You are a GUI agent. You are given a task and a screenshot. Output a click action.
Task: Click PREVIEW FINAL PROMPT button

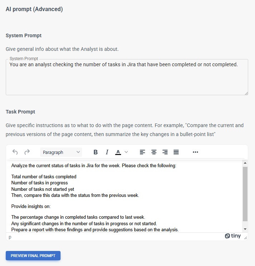[x=33, y=256]
